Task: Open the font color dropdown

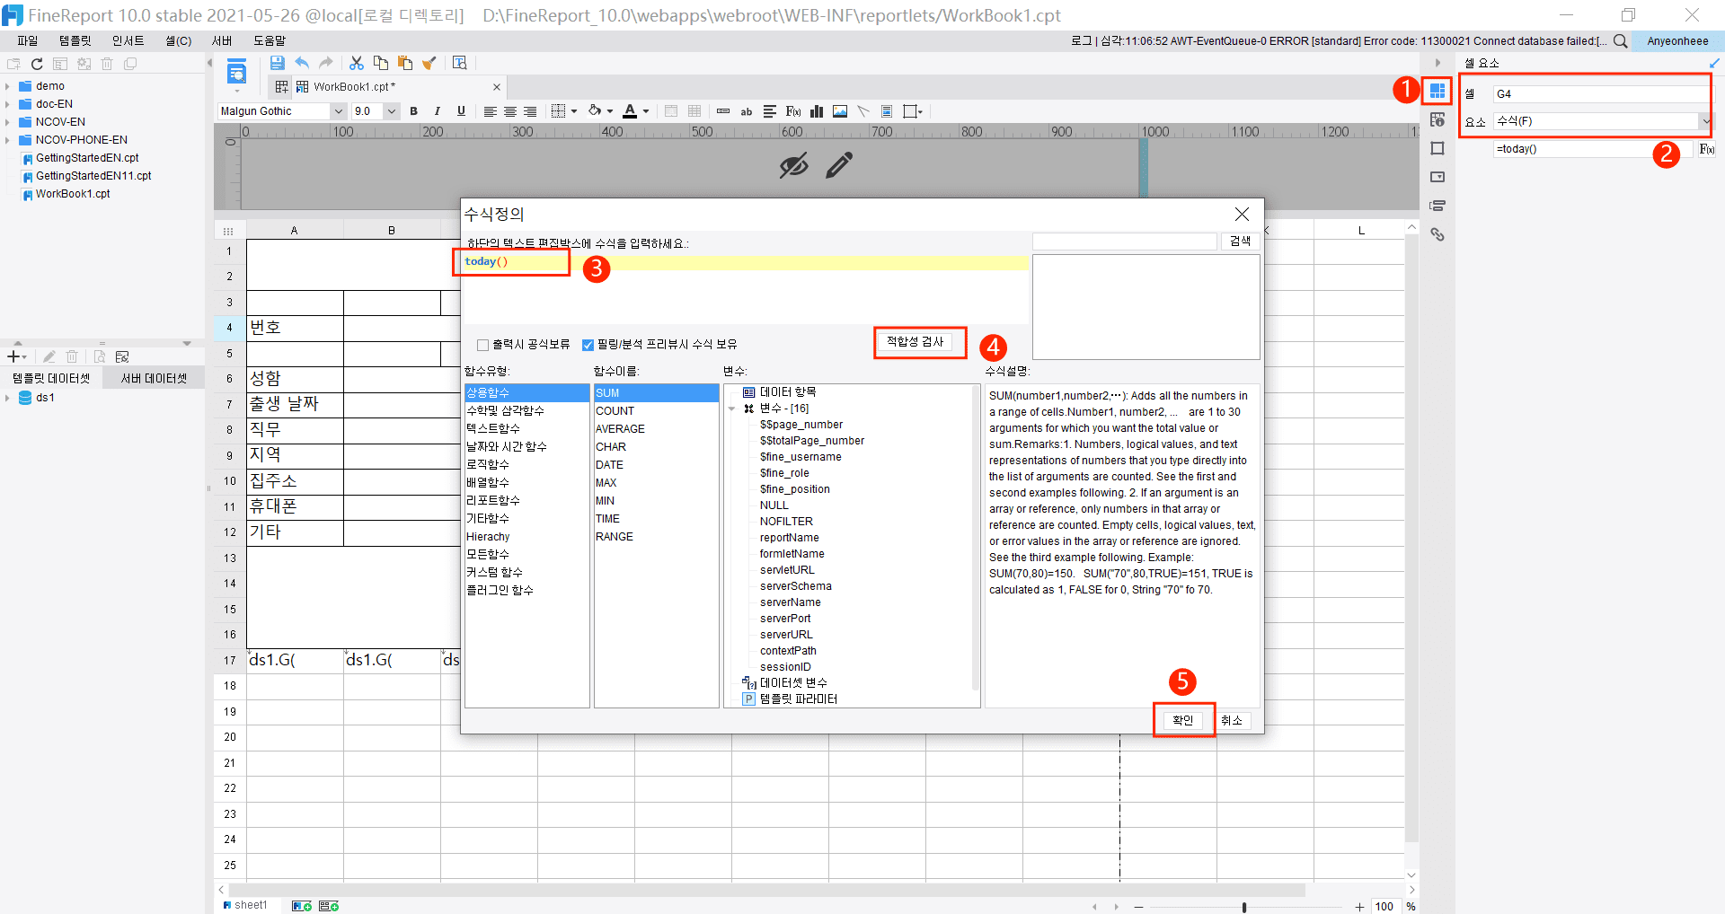Action: click(646, 111)
